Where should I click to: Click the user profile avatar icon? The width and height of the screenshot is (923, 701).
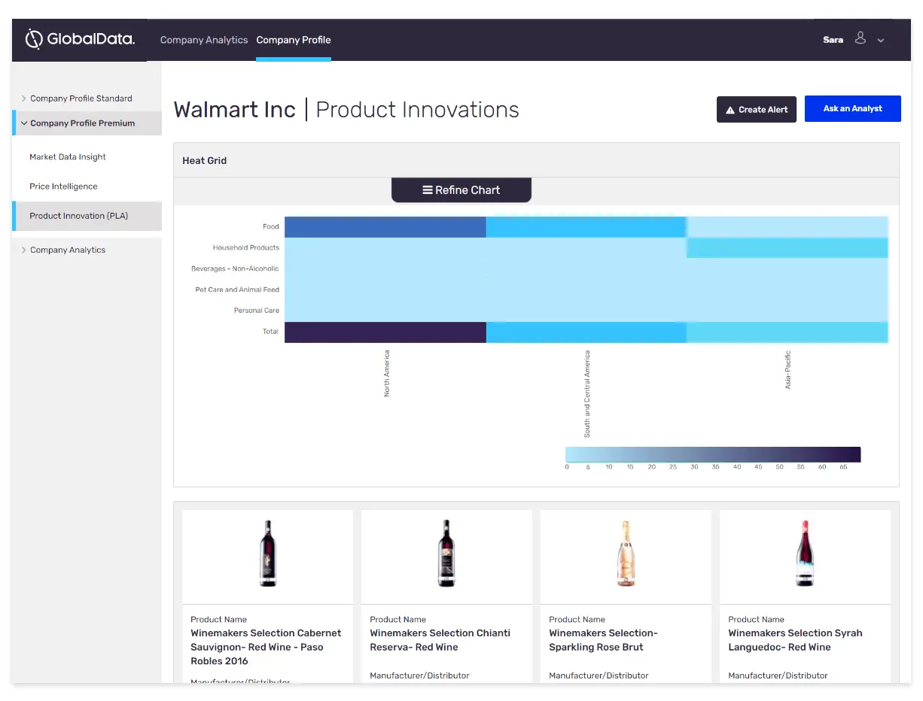tap(861, 39)
